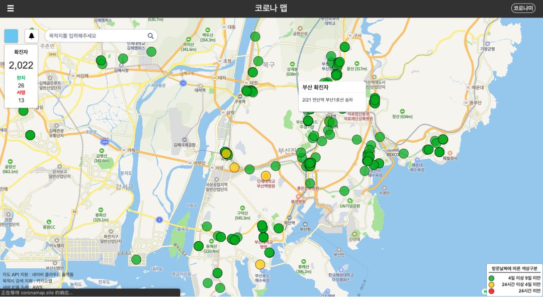The image size is (543, 297).
Task: Click green marker above UN기념공원
Action: 344,191
